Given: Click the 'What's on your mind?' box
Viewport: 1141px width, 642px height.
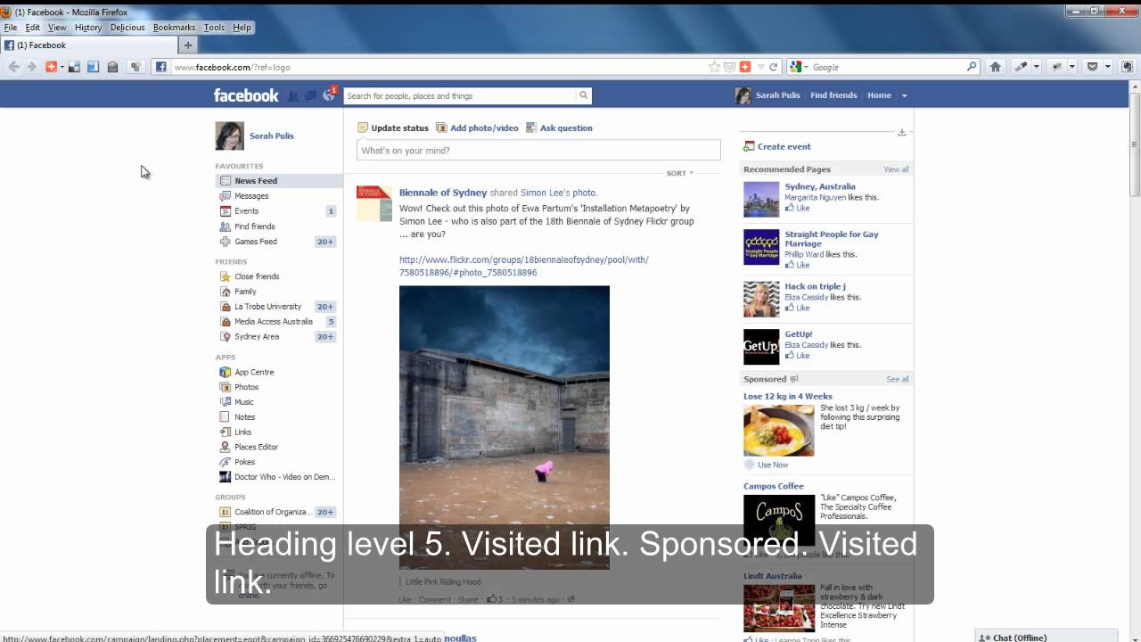Looking at the screenshot, I should [538, 151].
